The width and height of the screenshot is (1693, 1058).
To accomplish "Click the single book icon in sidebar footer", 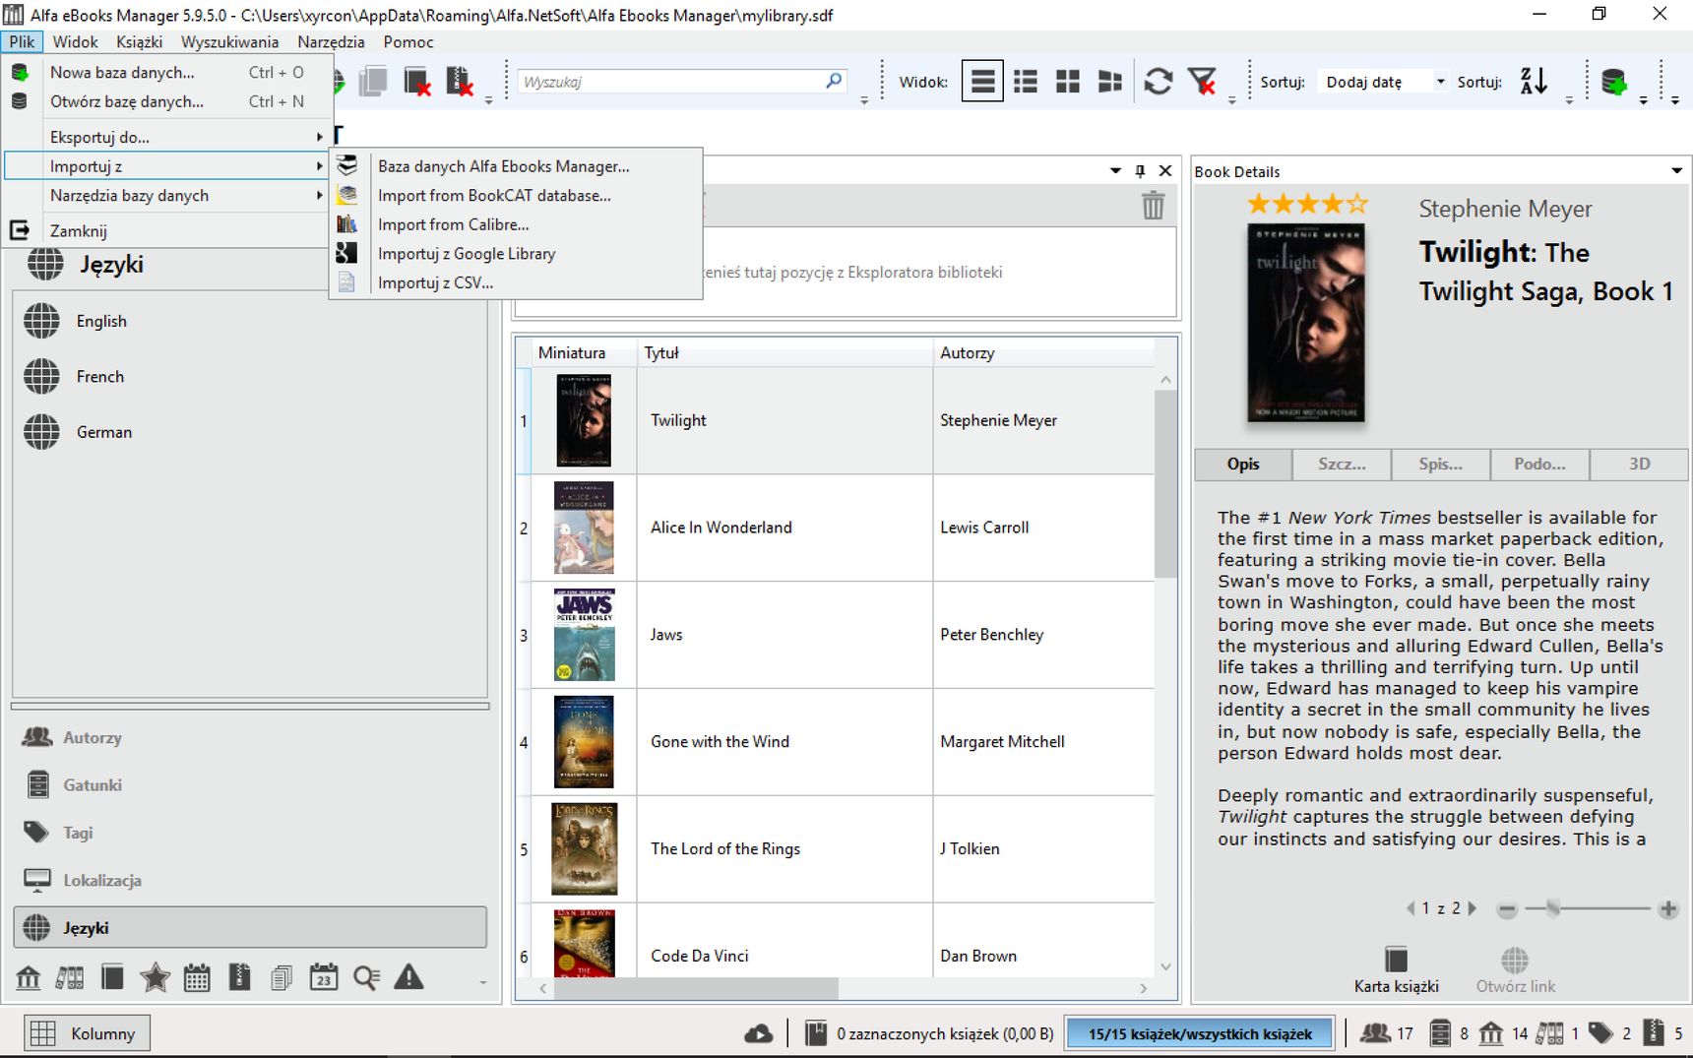I will [x=112, y=977].
